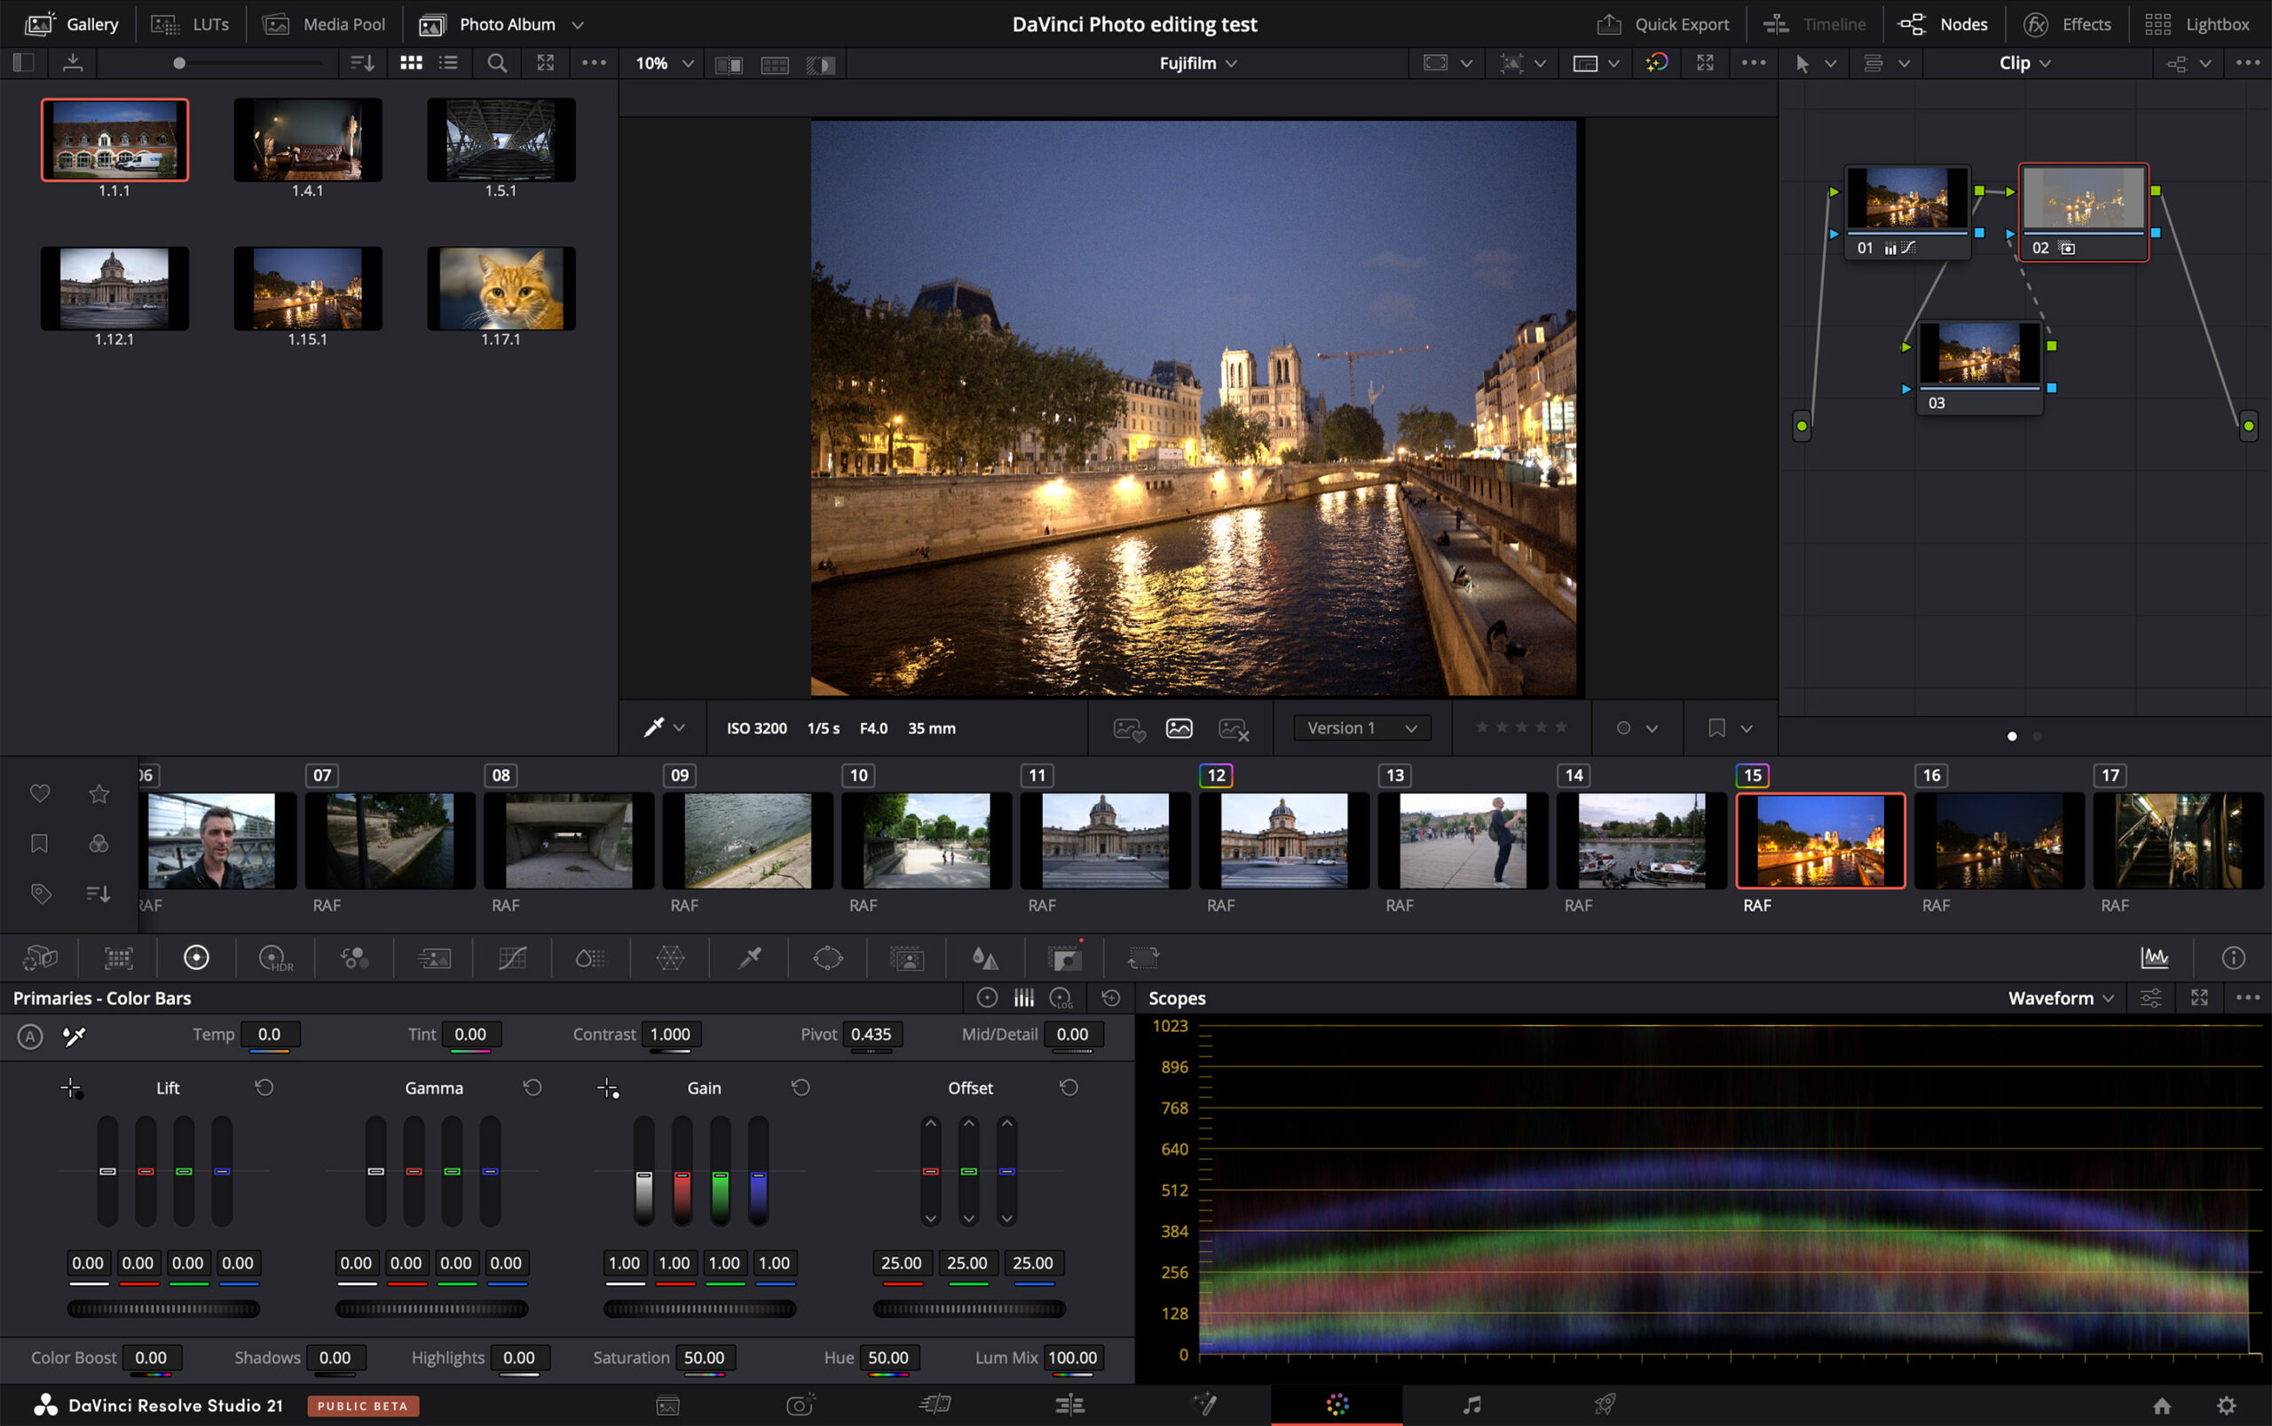
Task: Select the Power Window tool
Action: coord(826,957)
